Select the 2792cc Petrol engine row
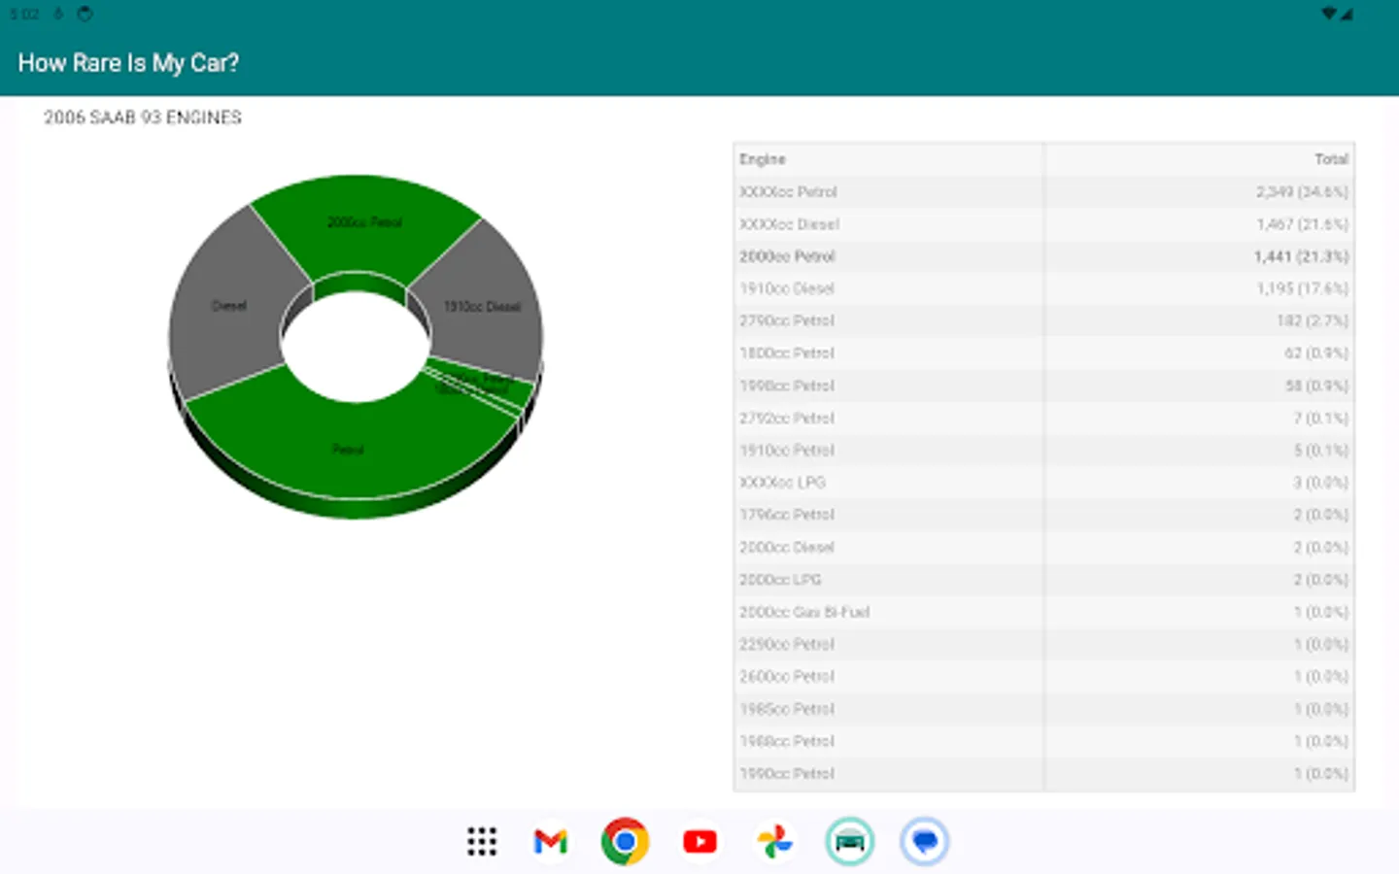The height and width of the screenshot is (874, 1399). click(1044, 418)
